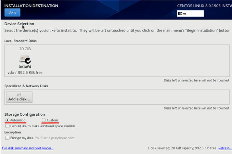Click the CENTOS LINUX 8.0.1905 title text

point(205,6)
